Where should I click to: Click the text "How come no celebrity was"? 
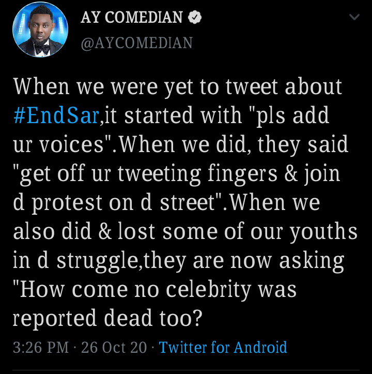click(x=158, y=290)
